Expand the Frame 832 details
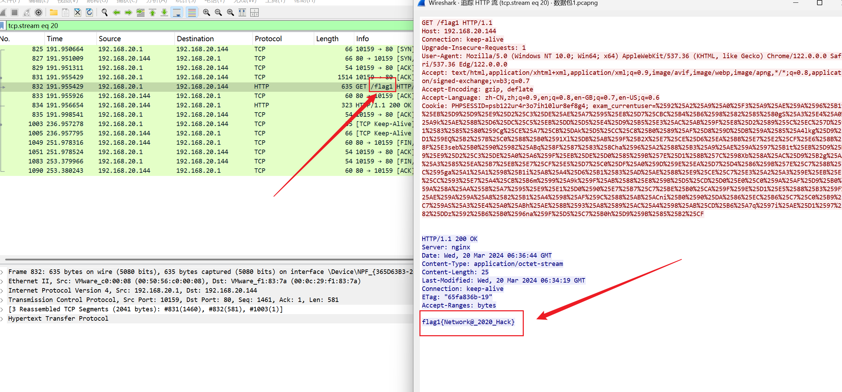The image size is (842, 392). (x=2, y=272)
